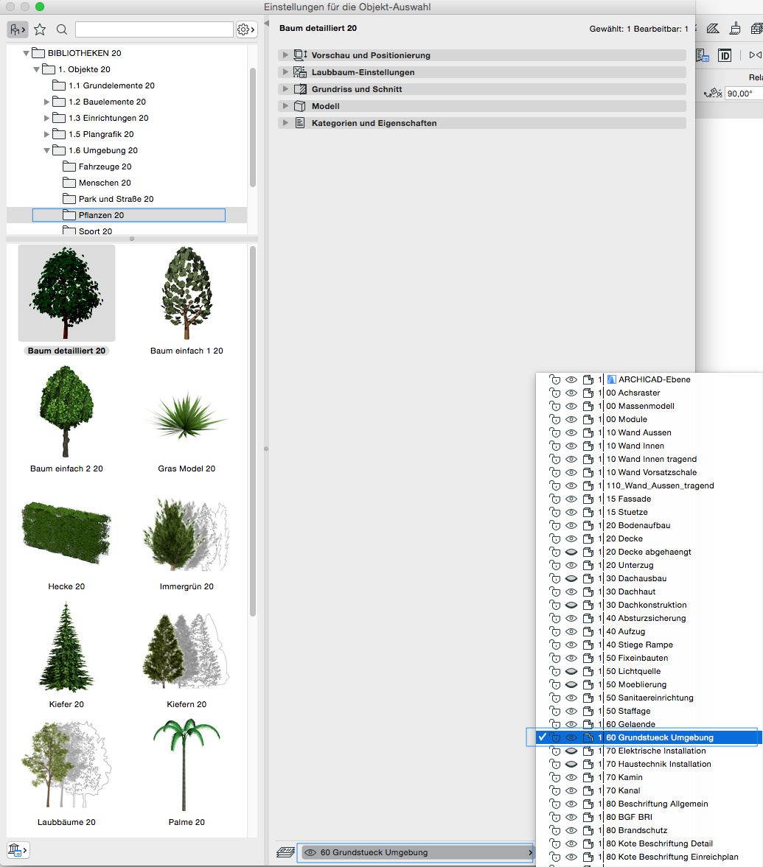The height and width of the screenshot is (867, 763).
Task: Click the lock icon for 00 Achsraster layer
Action: (555, 393)
